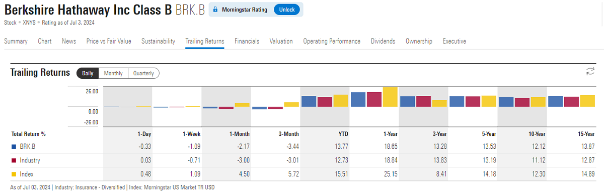The width and height of the screenshot is (604, 191).
Task: Open the Chart tab
Action: 45,41
